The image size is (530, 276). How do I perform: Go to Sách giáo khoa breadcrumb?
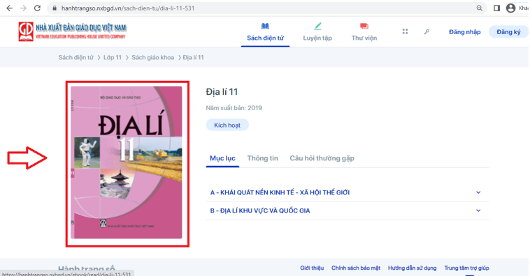pyautogui.click(x=153, y=58)
